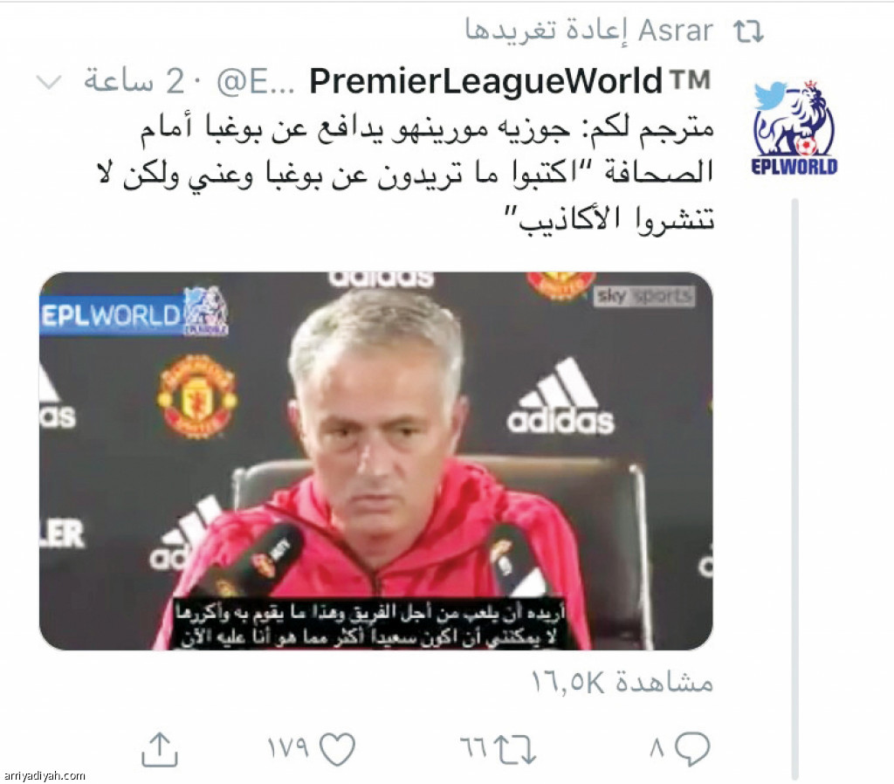Click the ١٦,٥K مشاهدة view count
The image size is (894, 784).
622,682
